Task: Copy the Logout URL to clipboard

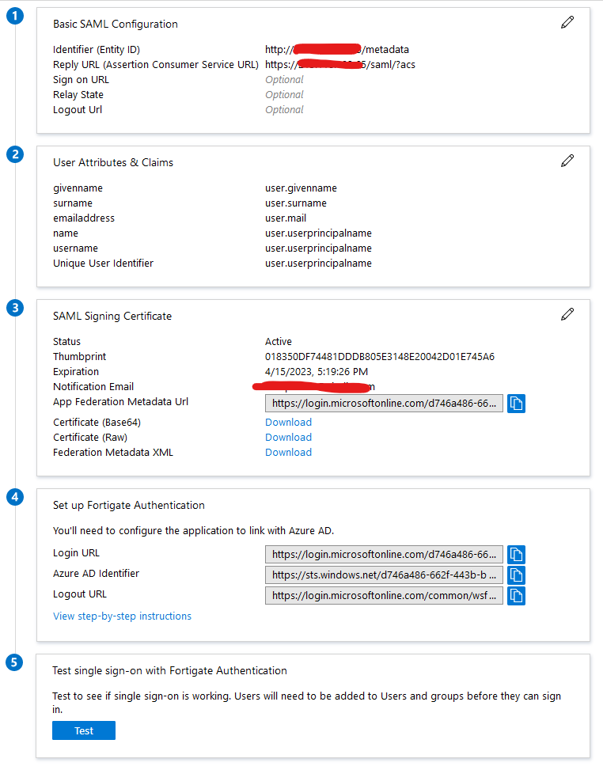Action: coord(516,595)
